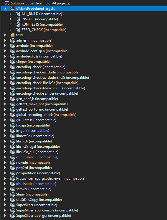Click the Shiny project icon
This screenshot has width=167, height=220.
[12, 194]
